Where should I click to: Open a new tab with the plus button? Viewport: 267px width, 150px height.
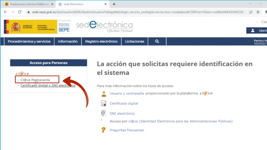point(114,4)
